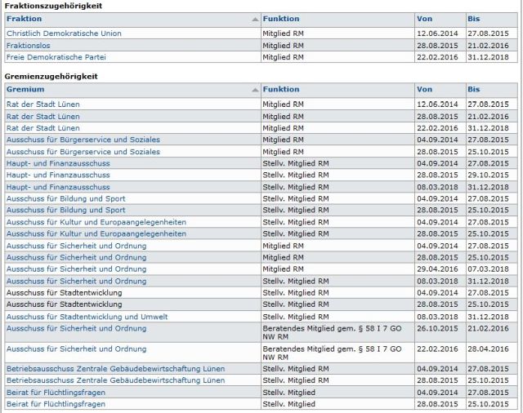Screen dimensions: 523x413
Task: Click the Gremium column header
Action: tap(25, 89)
